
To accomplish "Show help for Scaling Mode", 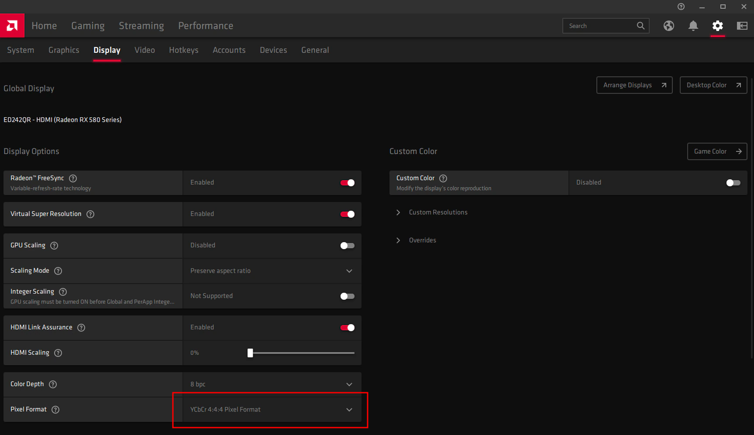I will click(58, 271).
